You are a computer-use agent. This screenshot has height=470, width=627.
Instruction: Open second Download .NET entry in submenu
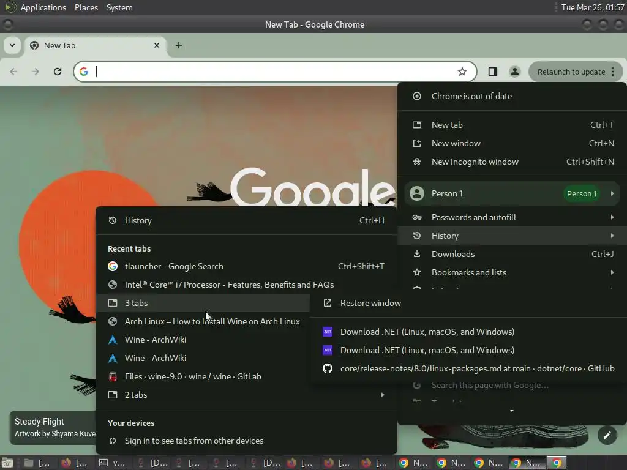[x=468, y=350]
